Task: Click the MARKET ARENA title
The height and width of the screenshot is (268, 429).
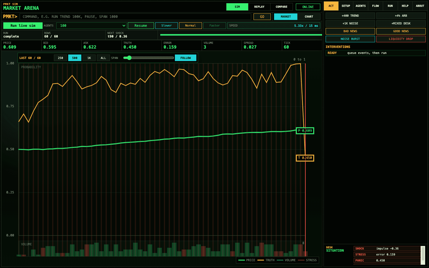Action: [21, 8]
